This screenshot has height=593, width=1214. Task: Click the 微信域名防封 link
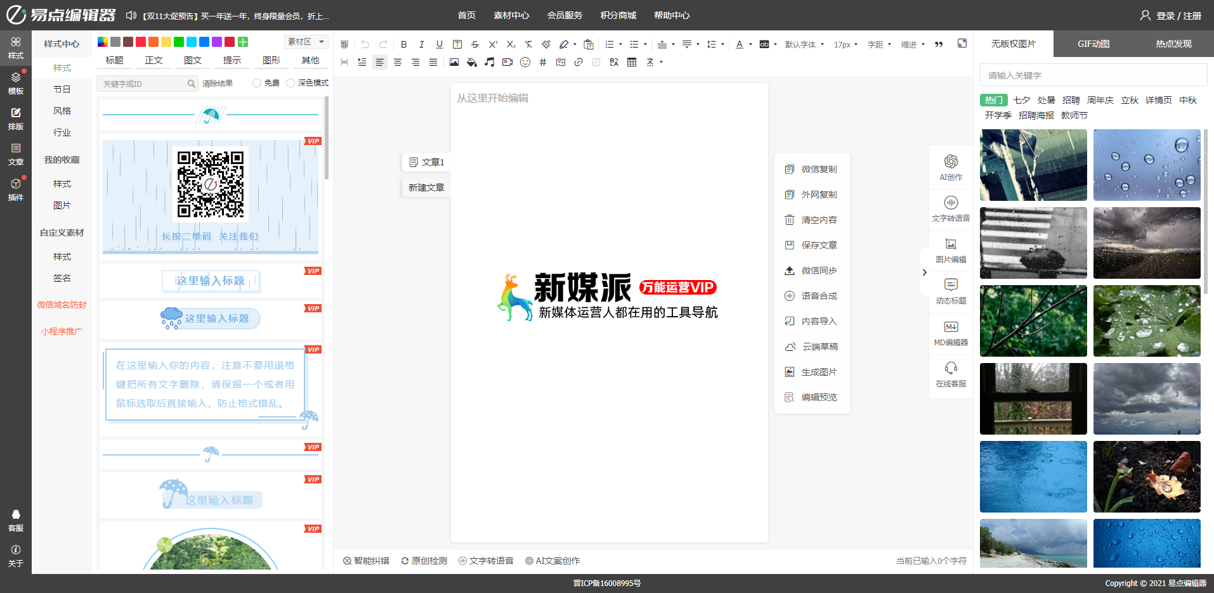(x=62, y=305)
